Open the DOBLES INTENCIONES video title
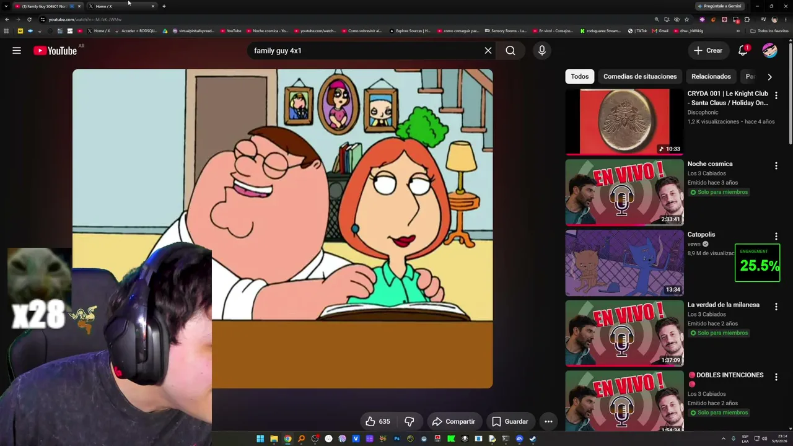Screen dimensions: 793x446 click(x=725, y=375)
